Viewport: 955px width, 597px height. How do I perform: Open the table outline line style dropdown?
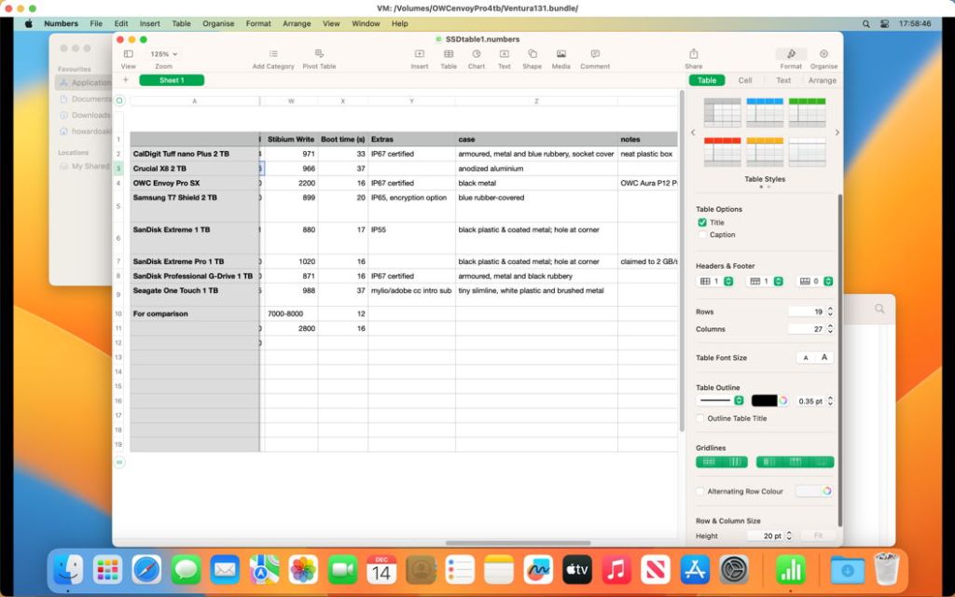tap(721, 400)
